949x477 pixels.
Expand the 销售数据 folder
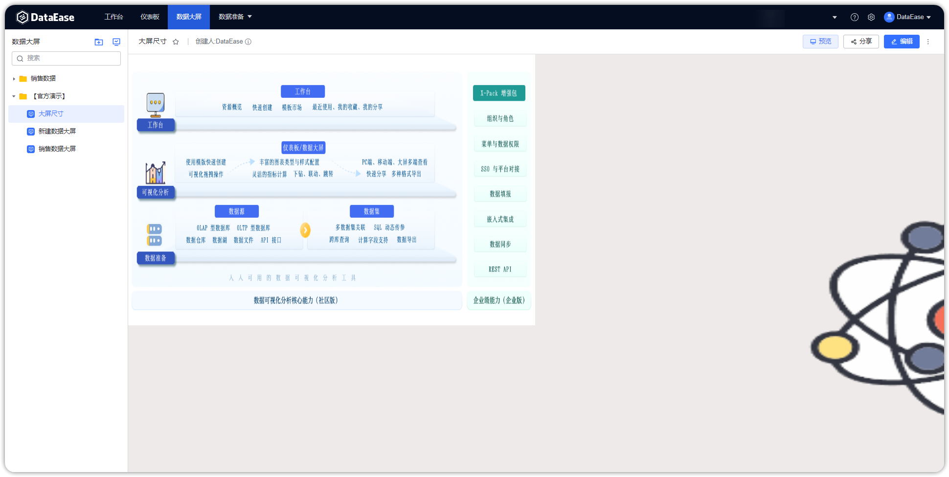tap(13, 78)
